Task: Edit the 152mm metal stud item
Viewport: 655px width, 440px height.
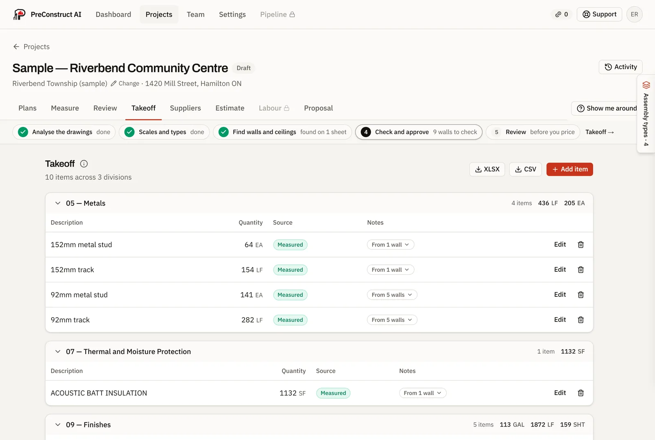Action: (560, 244)
